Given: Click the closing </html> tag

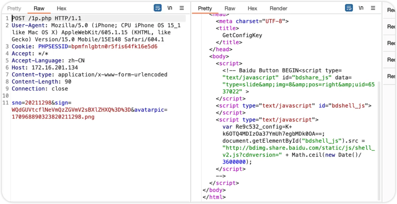Looking at the screenshot, I should pyautogui.click(x=214, y=197).
